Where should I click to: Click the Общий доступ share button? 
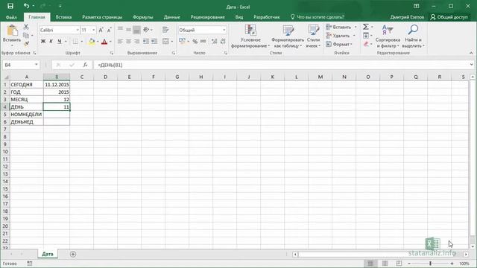(449, 17)
